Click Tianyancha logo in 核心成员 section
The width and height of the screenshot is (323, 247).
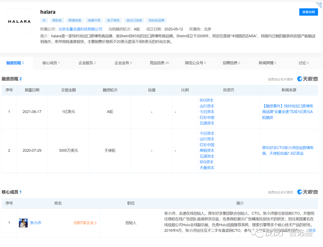307,192
